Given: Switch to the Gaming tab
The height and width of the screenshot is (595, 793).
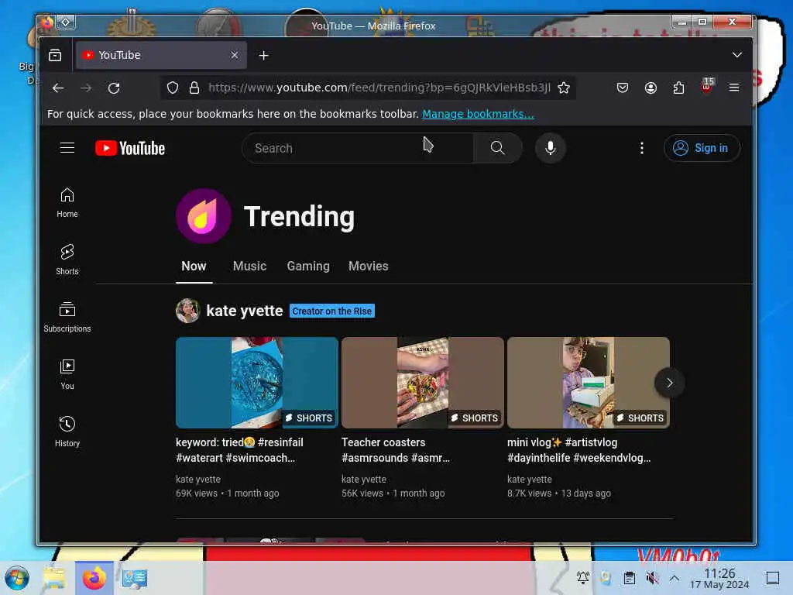Looking at the screenshot, I should tap(308, 267).
